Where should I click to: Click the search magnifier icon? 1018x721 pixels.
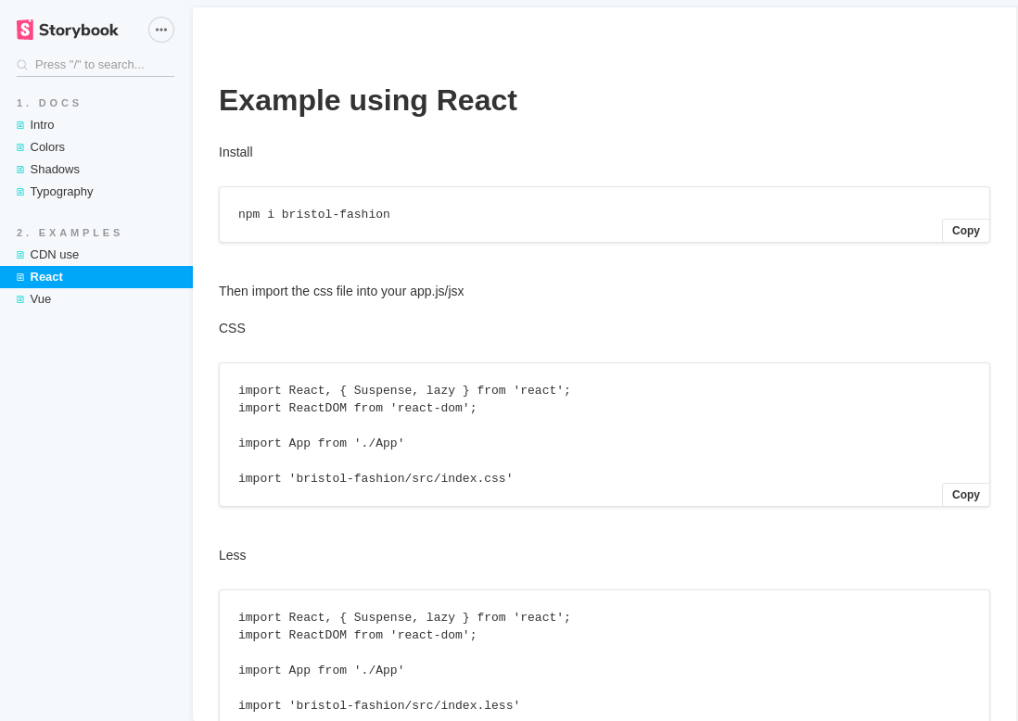tap(22, 65)
